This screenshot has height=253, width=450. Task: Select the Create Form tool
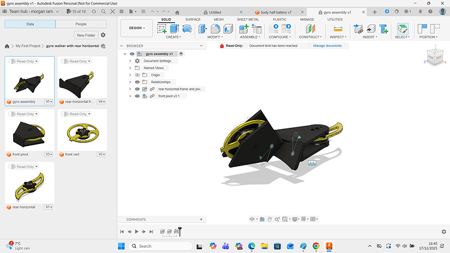[x=187, y=29]
